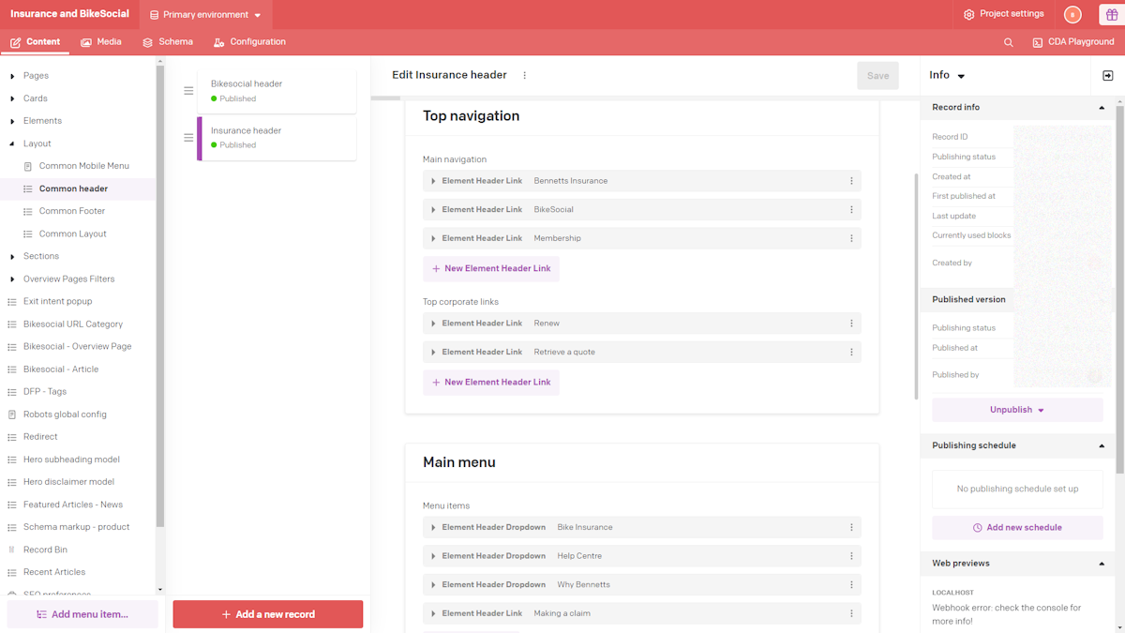Click the gift box icon
The height and width of the screenshot is (633, 1125).
(1112, 14)
